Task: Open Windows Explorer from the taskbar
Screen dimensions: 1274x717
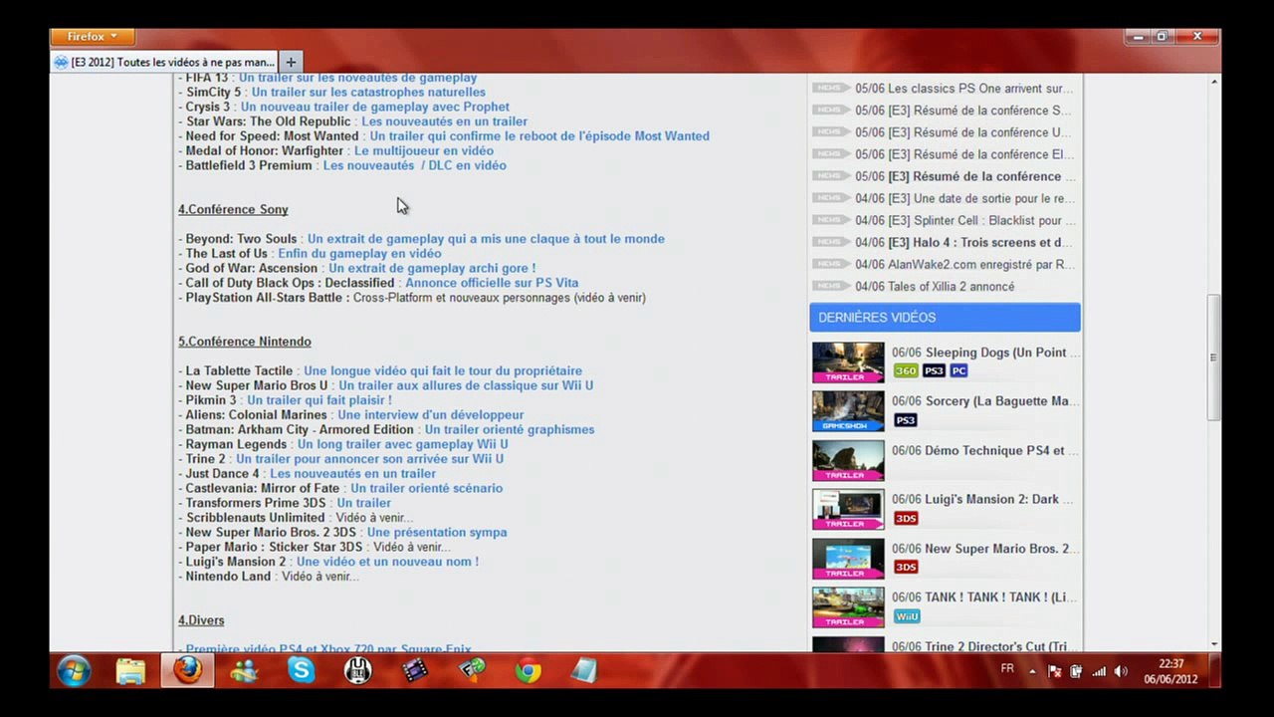Action: [x=130, y=671]
